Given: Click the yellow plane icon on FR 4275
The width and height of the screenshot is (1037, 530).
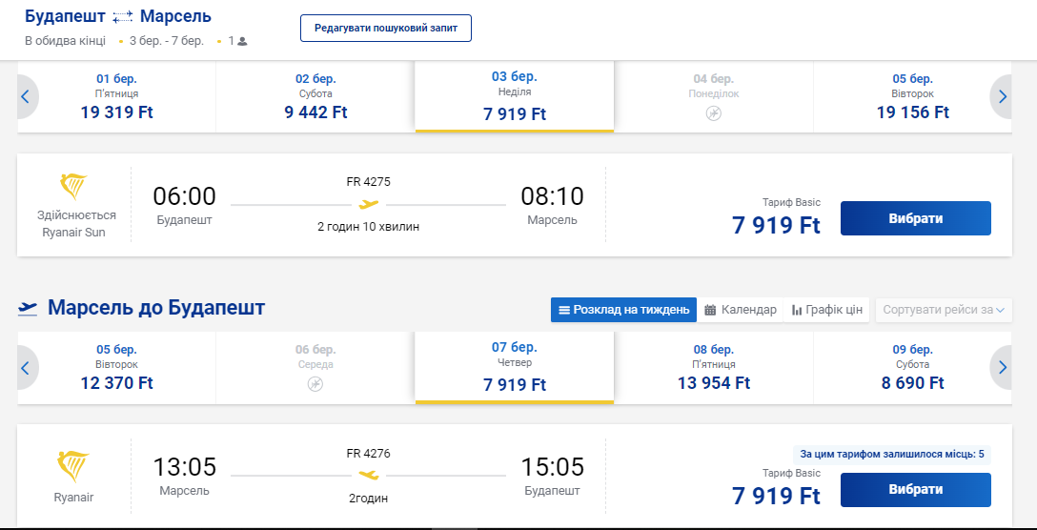Looking at the screenshot, I should [368, 204].
